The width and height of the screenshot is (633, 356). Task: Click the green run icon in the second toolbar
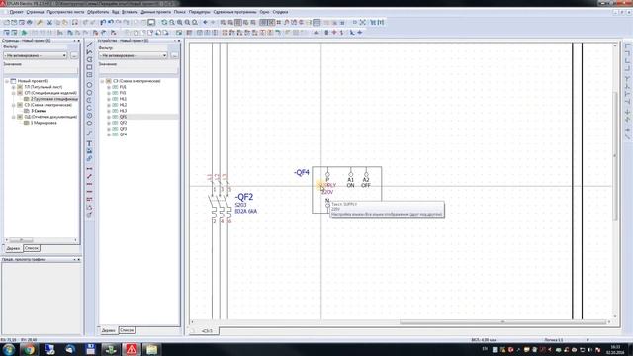[24, 33]
